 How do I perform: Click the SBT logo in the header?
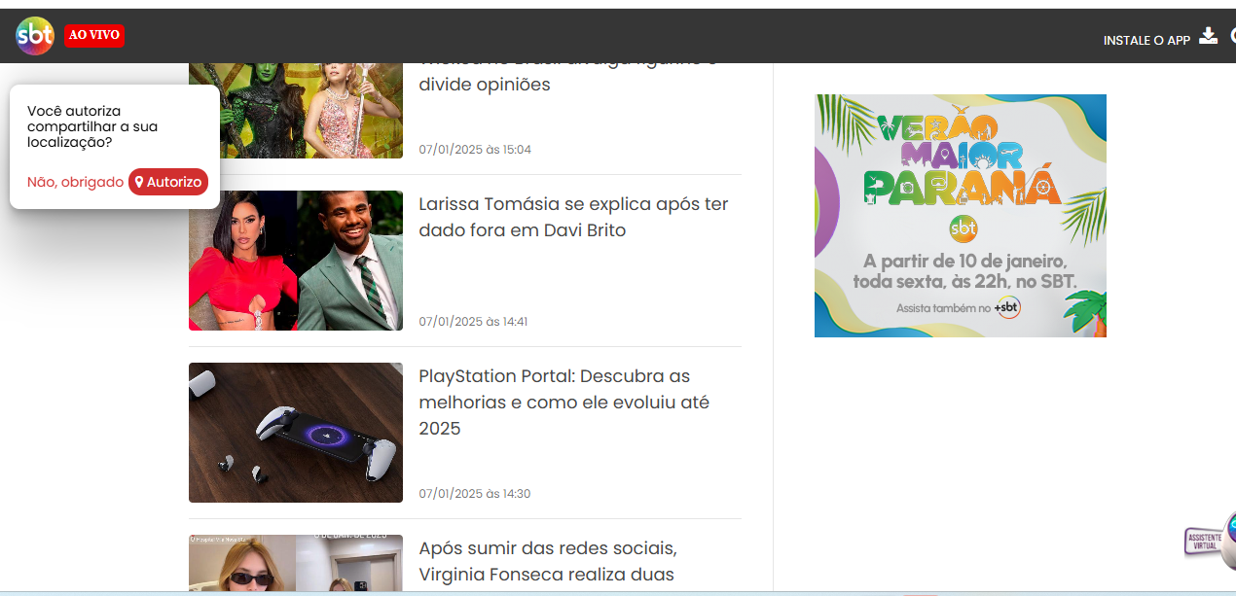click(35, 36)
